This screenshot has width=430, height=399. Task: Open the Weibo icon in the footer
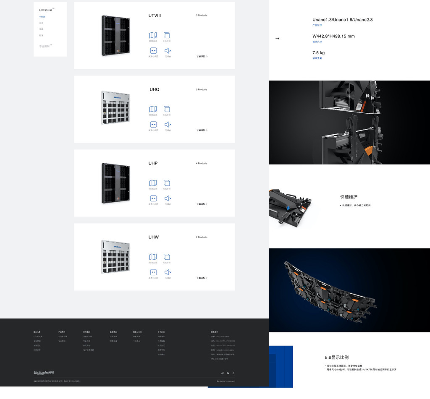[223, 373]
